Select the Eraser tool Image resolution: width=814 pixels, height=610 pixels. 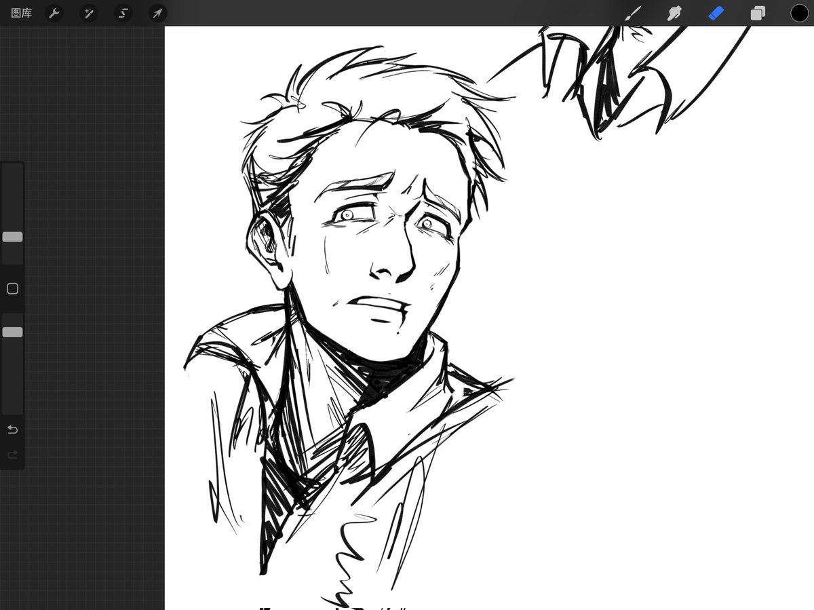(716, 13)
